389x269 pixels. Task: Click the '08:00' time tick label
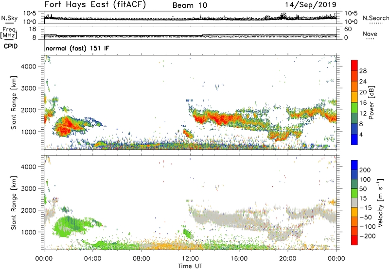[x=141, y=259]
